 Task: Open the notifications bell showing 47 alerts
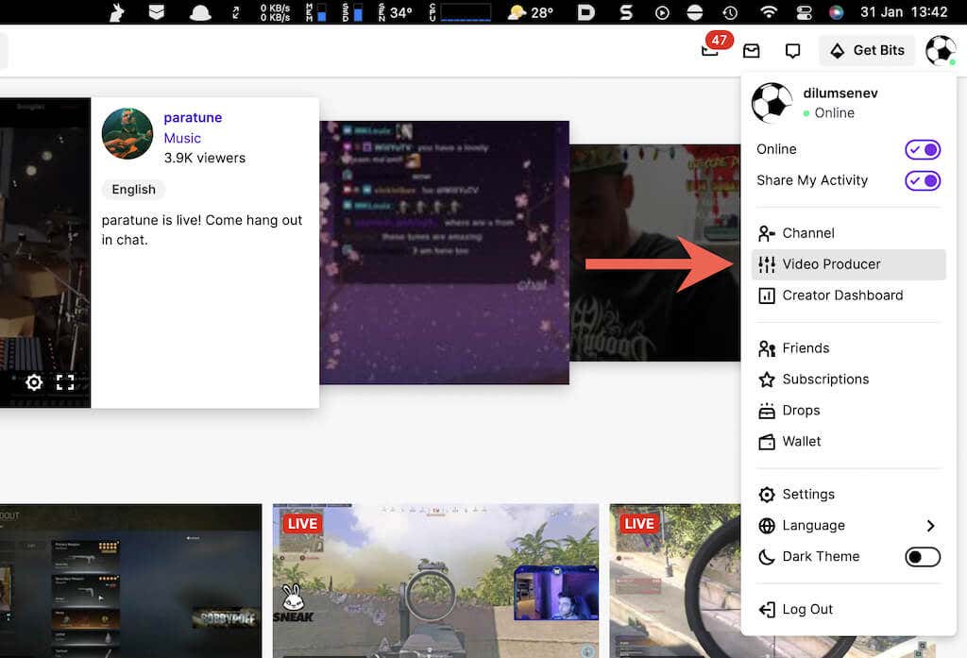click(710, 51)
